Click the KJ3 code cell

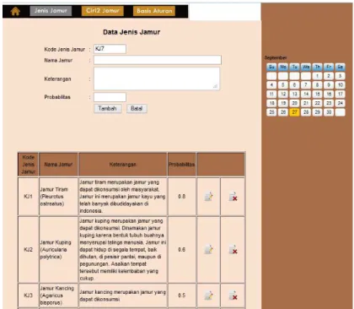28,295
